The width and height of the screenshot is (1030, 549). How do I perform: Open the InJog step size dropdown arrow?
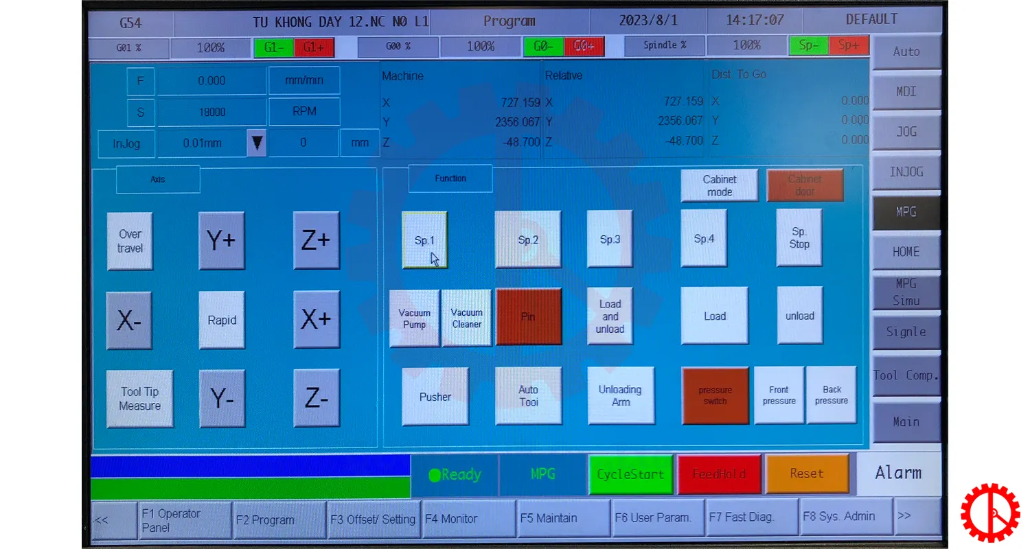tap(257, 143)
